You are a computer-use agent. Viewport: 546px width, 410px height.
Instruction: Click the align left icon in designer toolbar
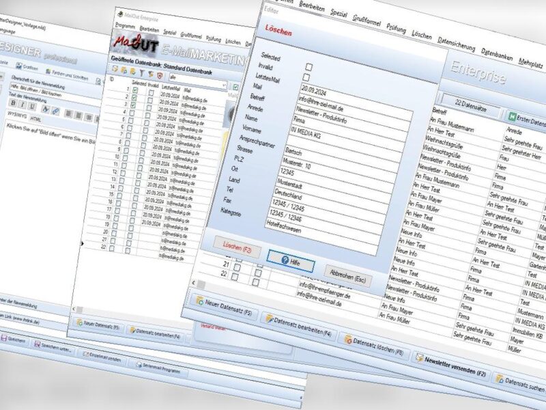(69, 113)
